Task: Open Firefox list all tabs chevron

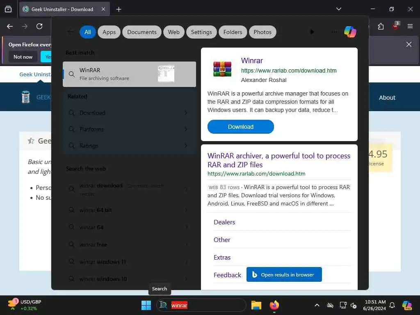Action: coord(338,9)
